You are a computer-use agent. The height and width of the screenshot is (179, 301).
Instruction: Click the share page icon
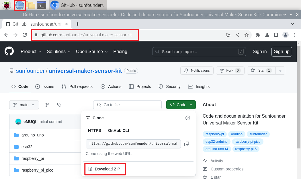(237, 35)
